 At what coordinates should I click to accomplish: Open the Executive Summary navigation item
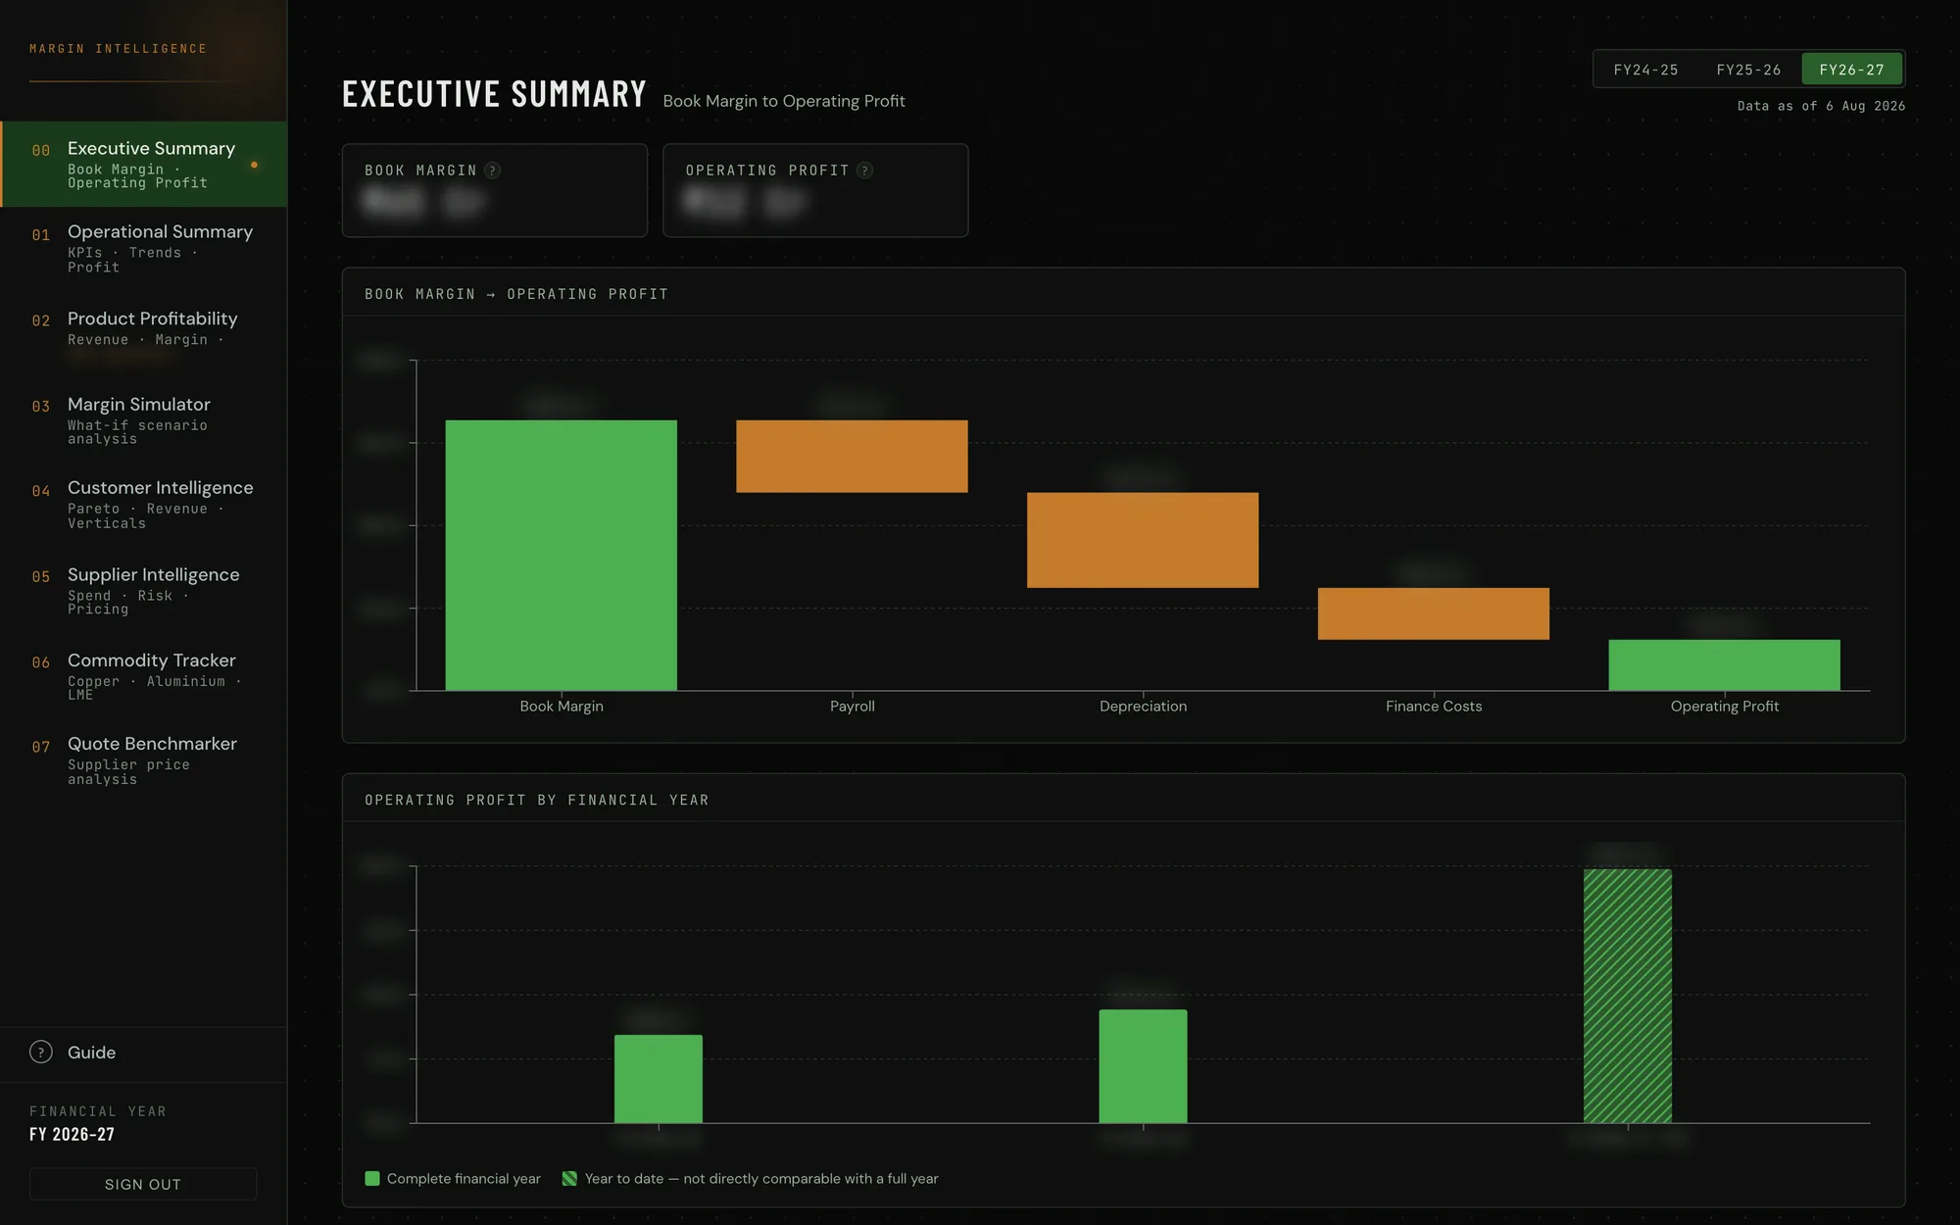144,164
